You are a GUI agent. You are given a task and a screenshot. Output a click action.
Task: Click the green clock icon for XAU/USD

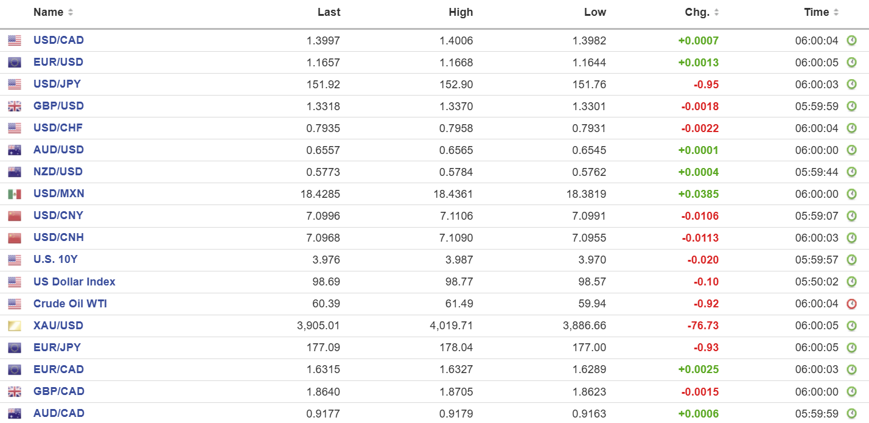coord(852,326)
